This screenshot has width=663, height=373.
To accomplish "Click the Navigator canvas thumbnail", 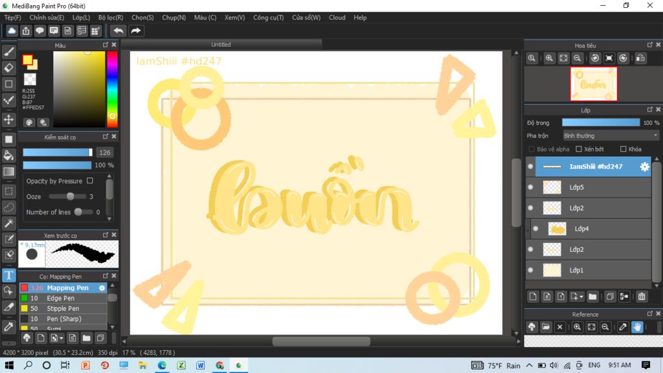I will tap(593, 84).
